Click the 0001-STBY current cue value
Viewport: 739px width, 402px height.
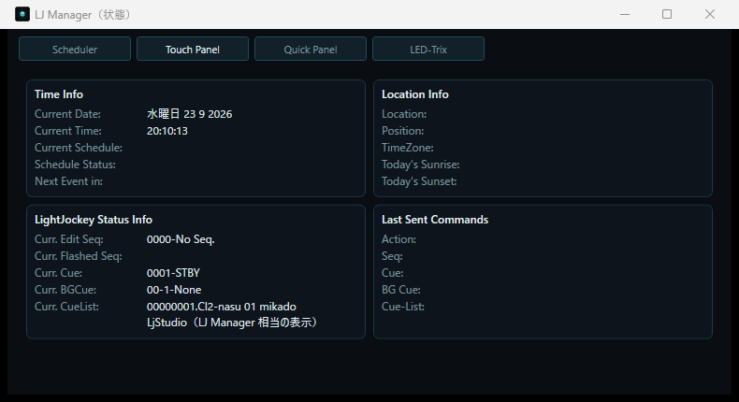tap(173, 273)
